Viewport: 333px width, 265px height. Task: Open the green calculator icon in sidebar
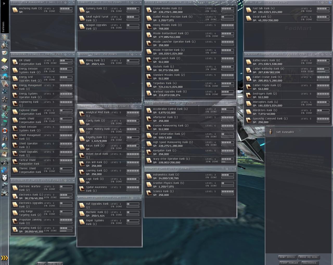4,123
